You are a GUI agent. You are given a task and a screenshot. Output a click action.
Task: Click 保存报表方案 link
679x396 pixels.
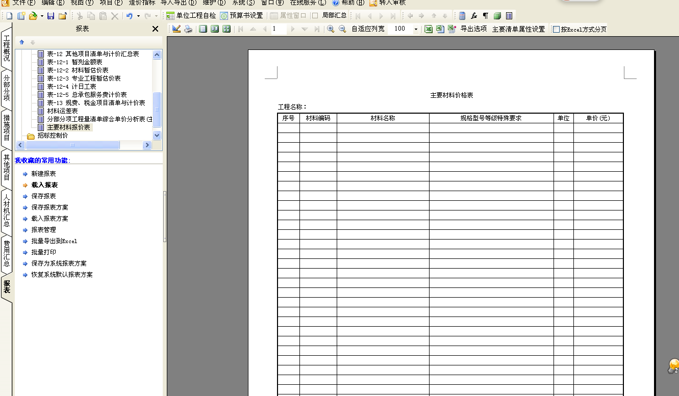(x=49, y=207)
